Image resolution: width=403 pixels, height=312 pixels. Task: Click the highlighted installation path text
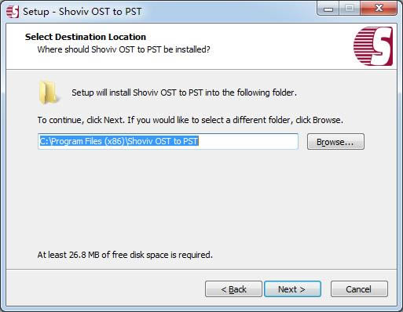click(x=119, y=141)
